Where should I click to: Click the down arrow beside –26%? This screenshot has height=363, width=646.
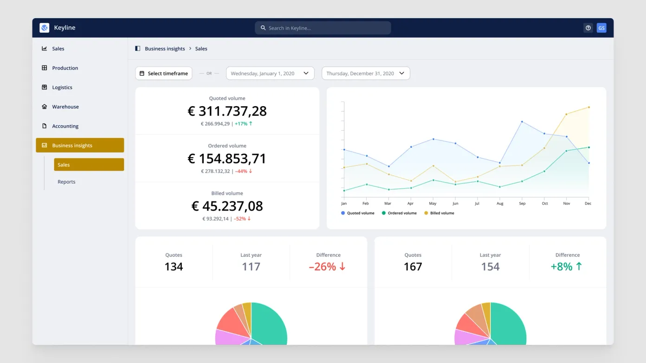pyautogui.click(x=342, y=267)
